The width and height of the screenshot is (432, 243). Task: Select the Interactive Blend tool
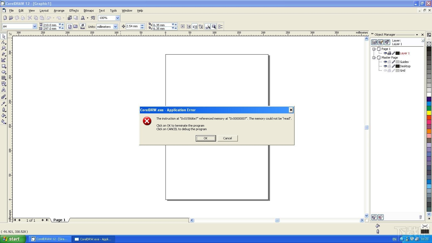click(4, 97)
